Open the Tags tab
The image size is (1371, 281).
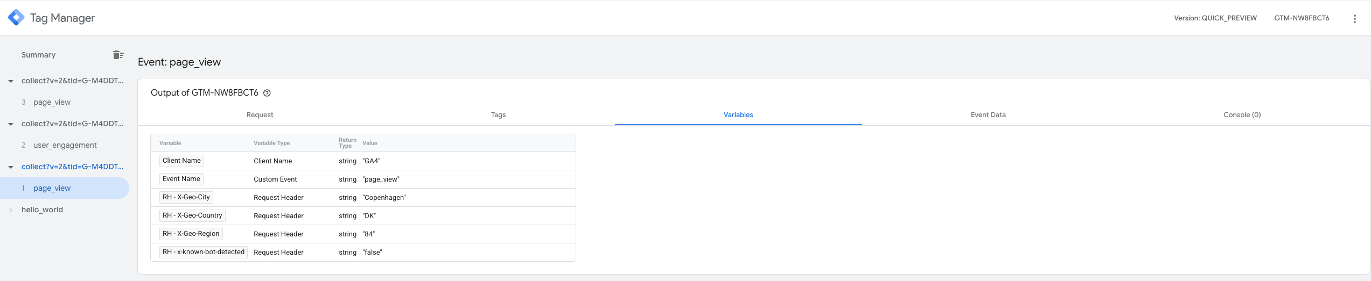tap(498, 115)
